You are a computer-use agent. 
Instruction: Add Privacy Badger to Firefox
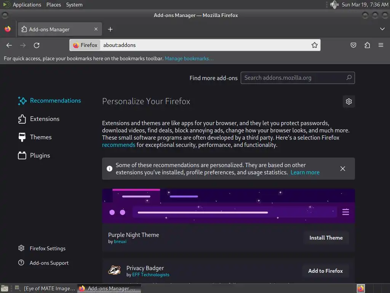tap(325, 271)
